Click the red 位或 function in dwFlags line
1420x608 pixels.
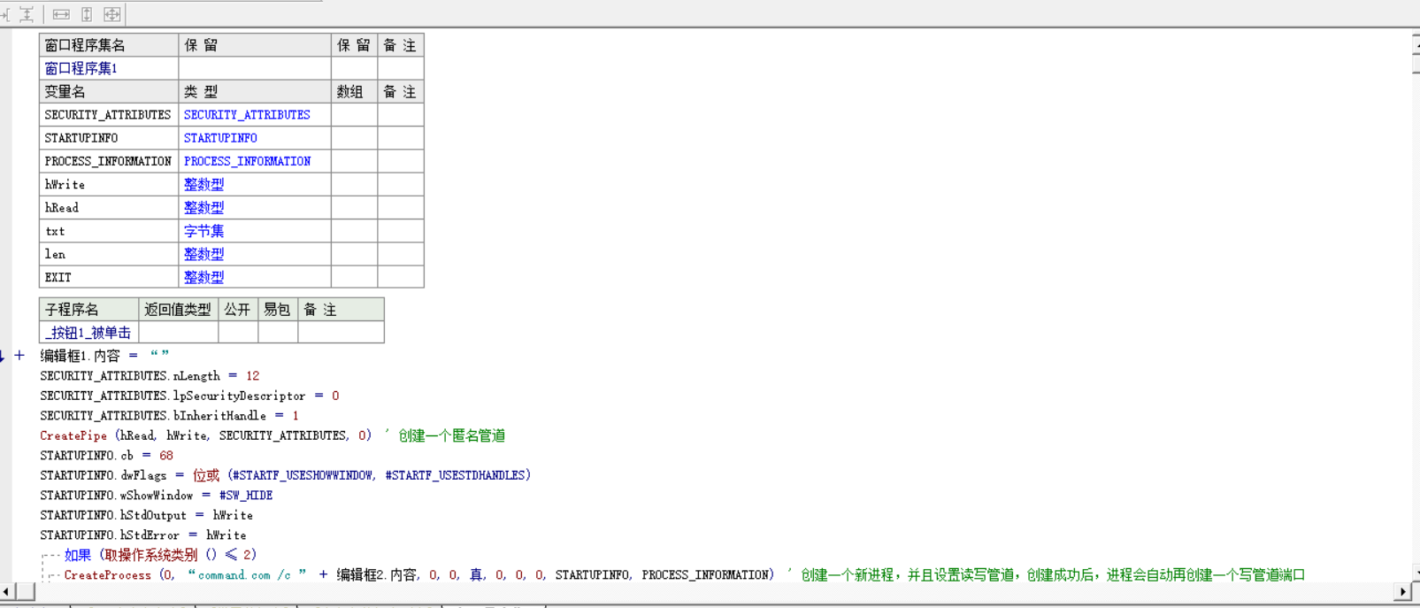(206, 475)
